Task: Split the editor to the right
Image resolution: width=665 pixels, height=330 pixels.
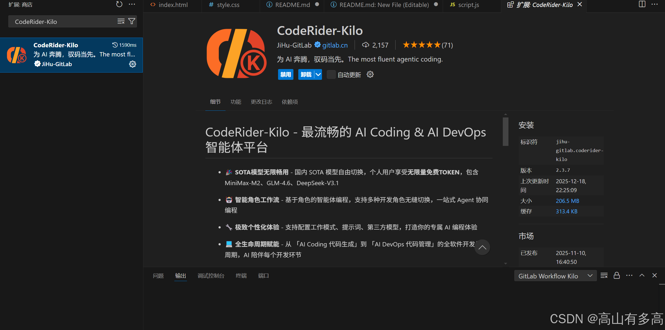Action: [642, 4]
